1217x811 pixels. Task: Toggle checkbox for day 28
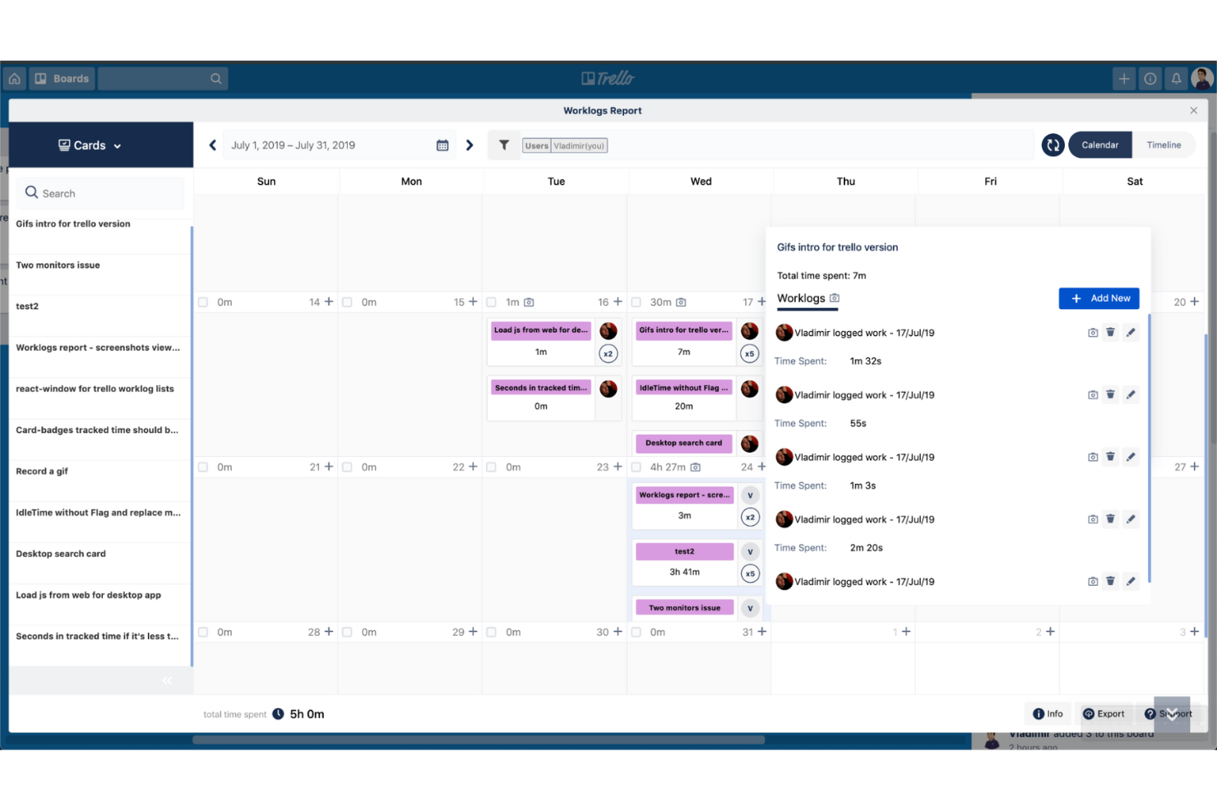[203, 633]
